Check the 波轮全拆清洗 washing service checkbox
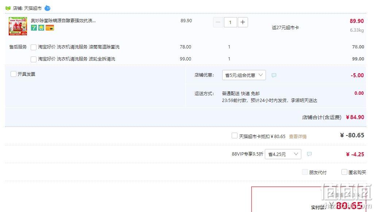This screenshot has width=375, height=212. tap(34, 59)
